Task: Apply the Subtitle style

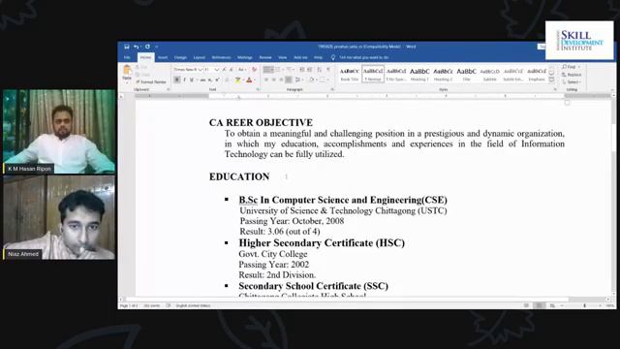Action: pyautogui.click(x=489, y=74)
